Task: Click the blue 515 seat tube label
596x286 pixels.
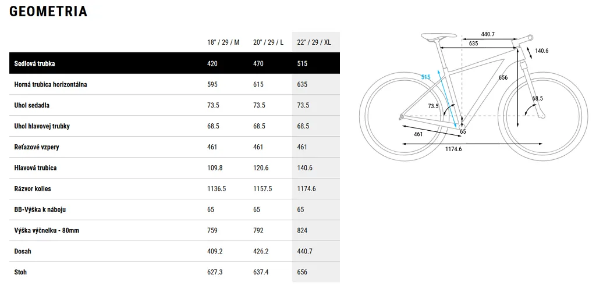Action: pos(425,77)
